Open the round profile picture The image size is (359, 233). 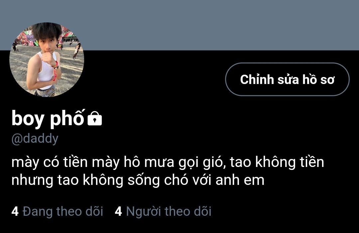47,59
